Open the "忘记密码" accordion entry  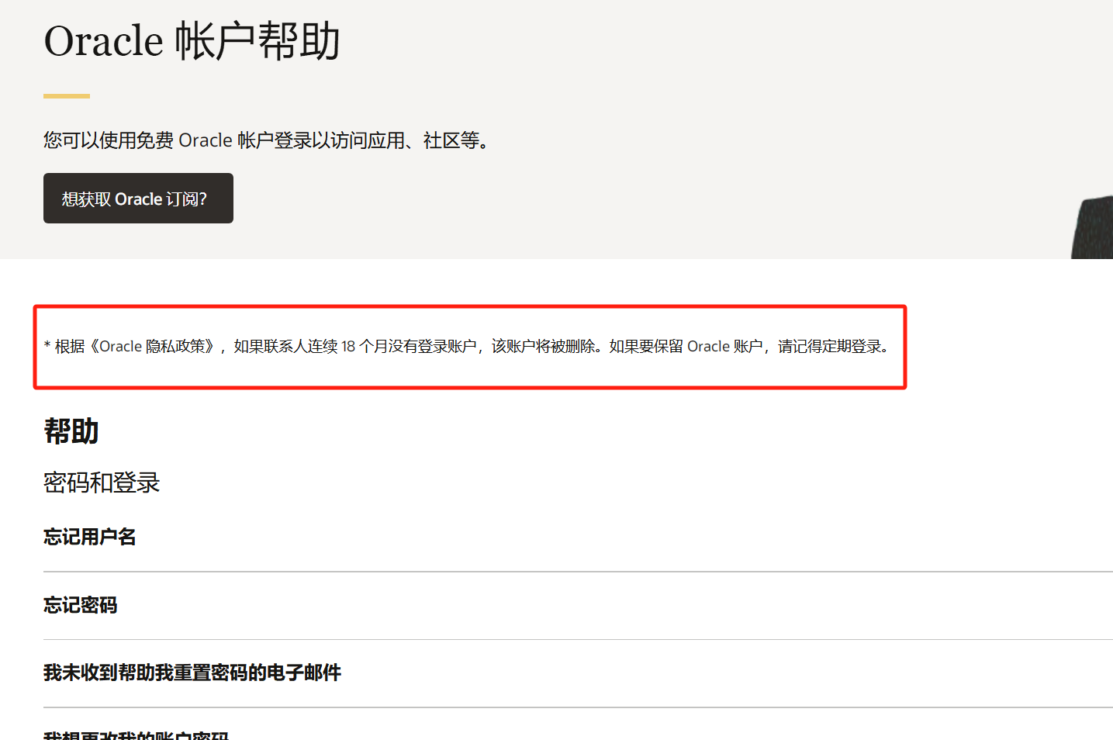pyautogui.click(x=80, y=606)
